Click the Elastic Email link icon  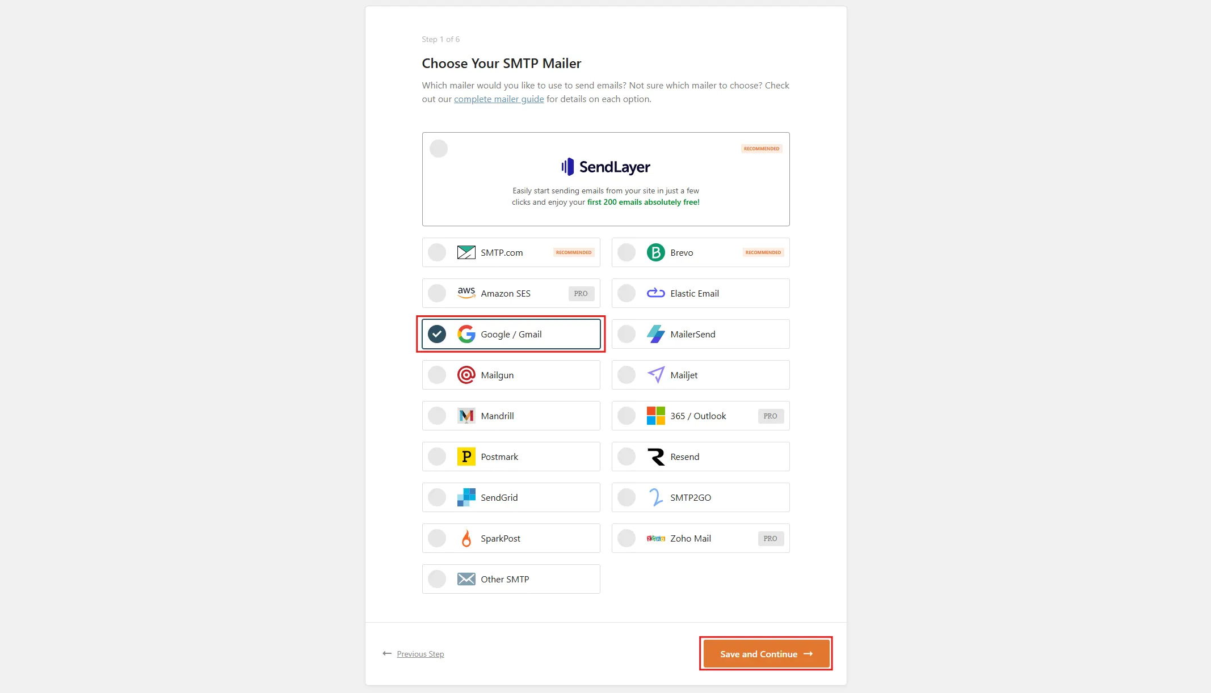655,293
